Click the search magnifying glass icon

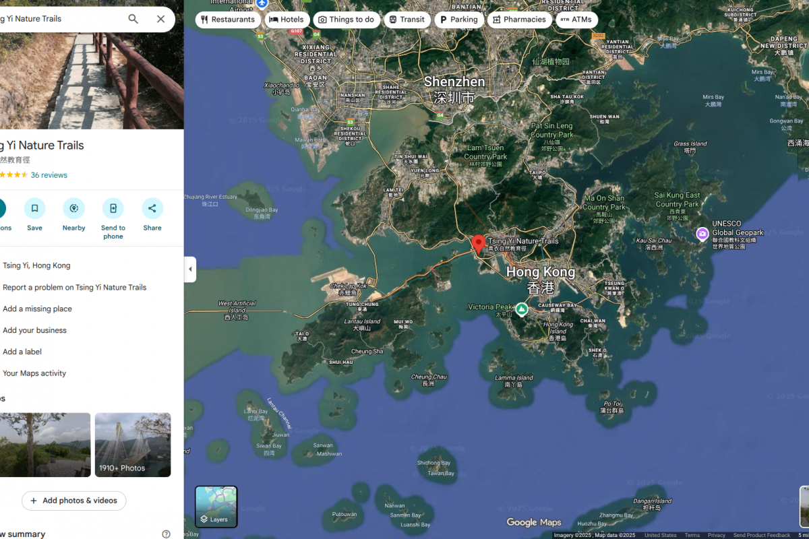[133, 19]
